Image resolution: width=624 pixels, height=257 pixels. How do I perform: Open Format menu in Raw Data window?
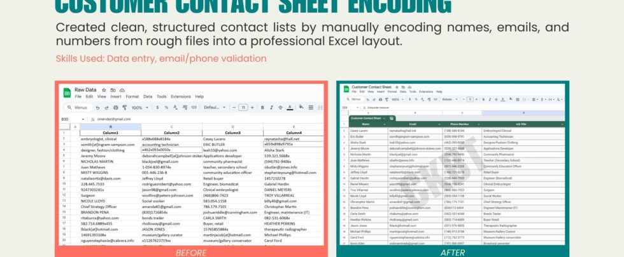(132, 96)
